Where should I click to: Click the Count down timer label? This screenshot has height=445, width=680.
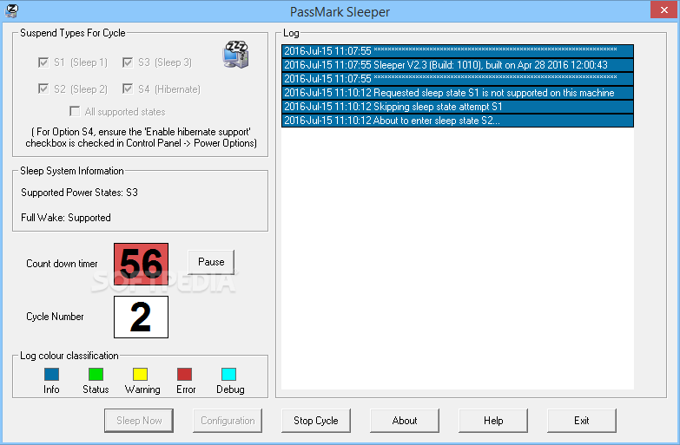(62, 264)
